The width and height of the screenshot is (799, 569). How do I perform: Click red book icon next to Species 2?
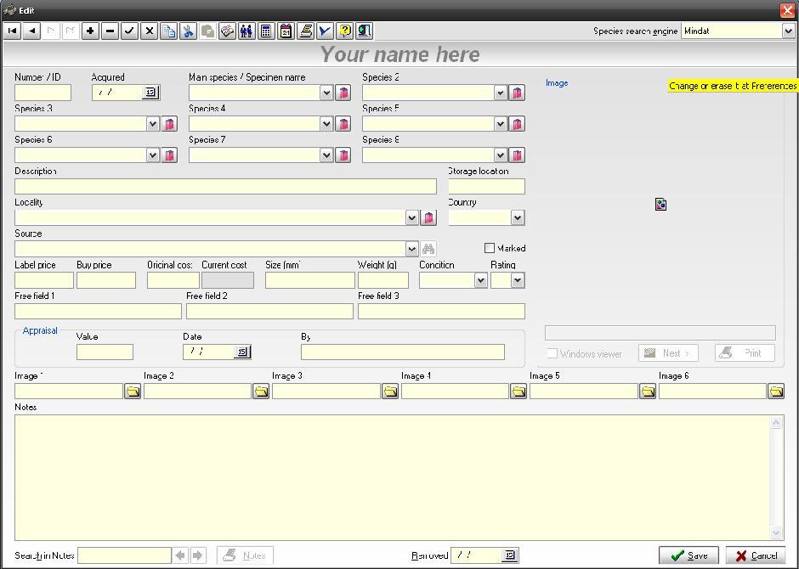(516, 93)
